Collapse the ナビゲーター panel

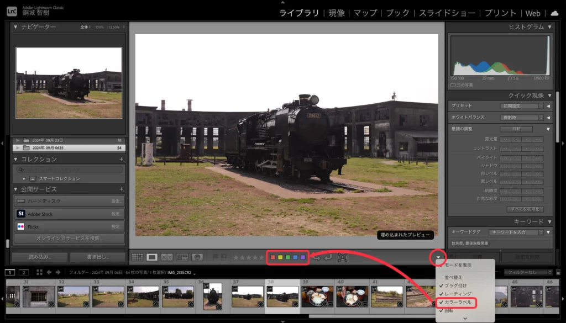pyautogui.click(x=15, y=27)
